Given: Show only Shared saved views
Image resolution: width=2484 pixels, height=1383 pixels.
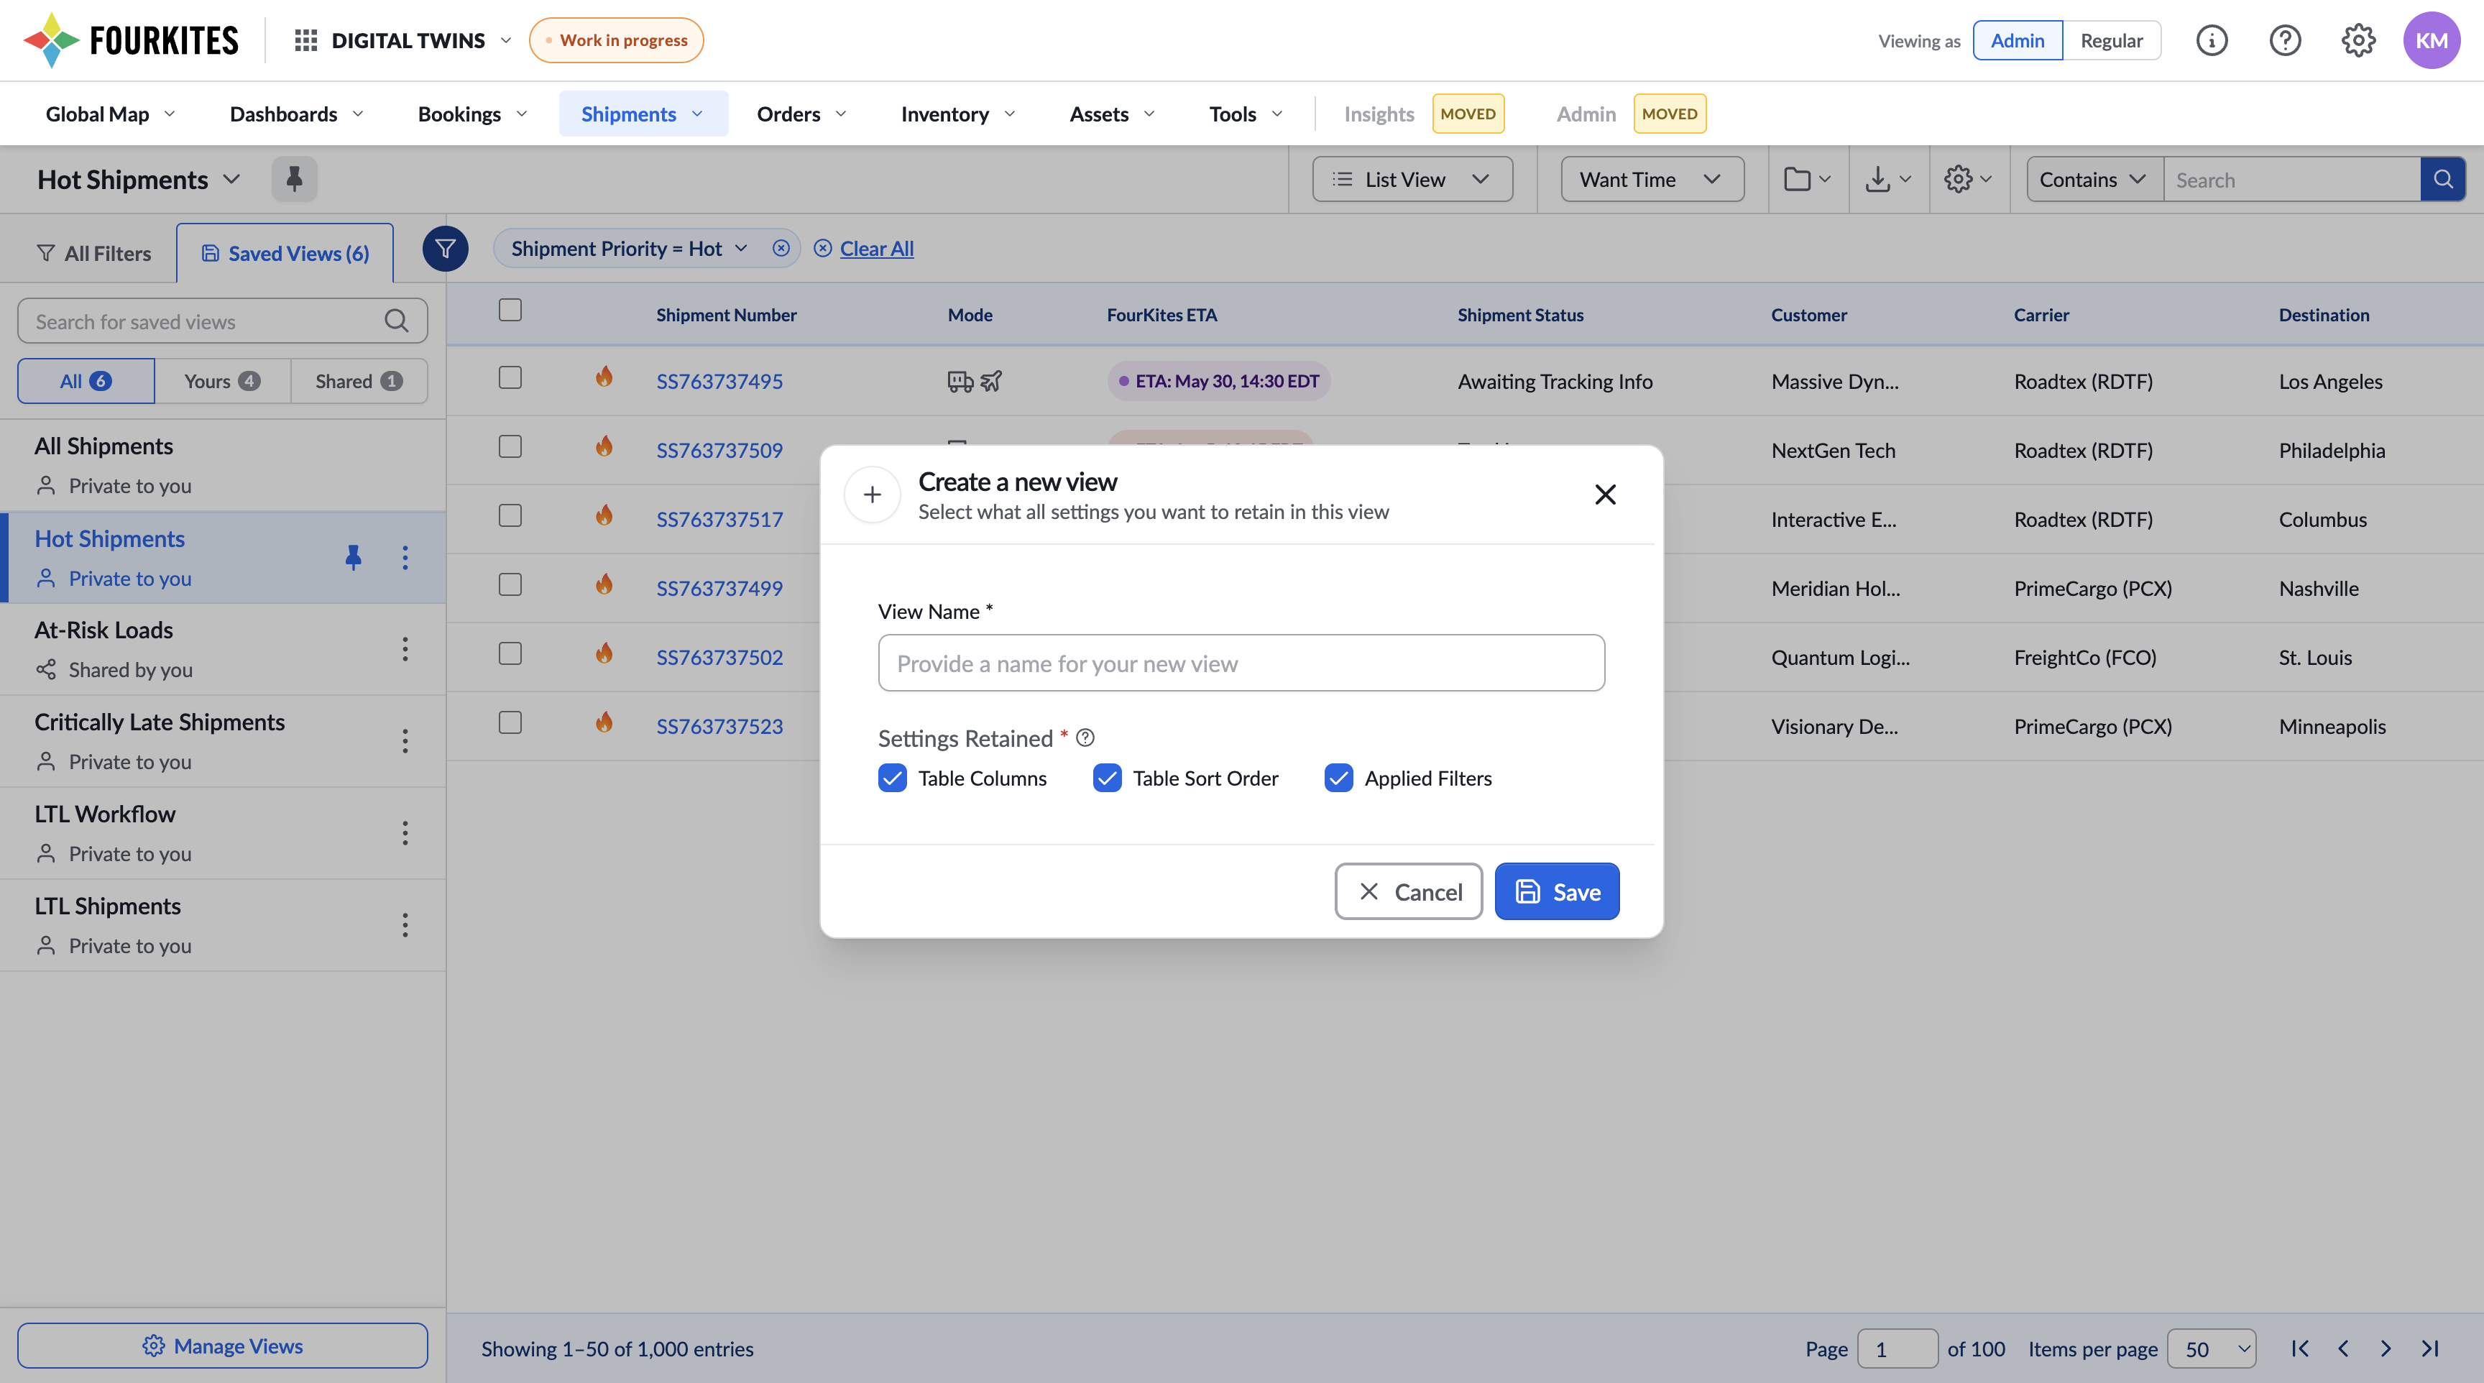Looking at the screenshot, I should click(x=359, y=381).
